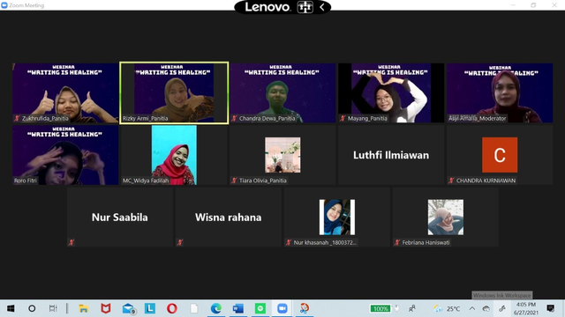
Task: Click the MC_Widya Fadilah name label
Action: pos(146,181)
